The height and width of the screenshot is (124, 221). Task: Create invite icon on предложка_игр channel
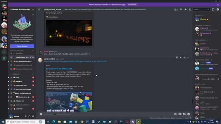click(30, 57)
